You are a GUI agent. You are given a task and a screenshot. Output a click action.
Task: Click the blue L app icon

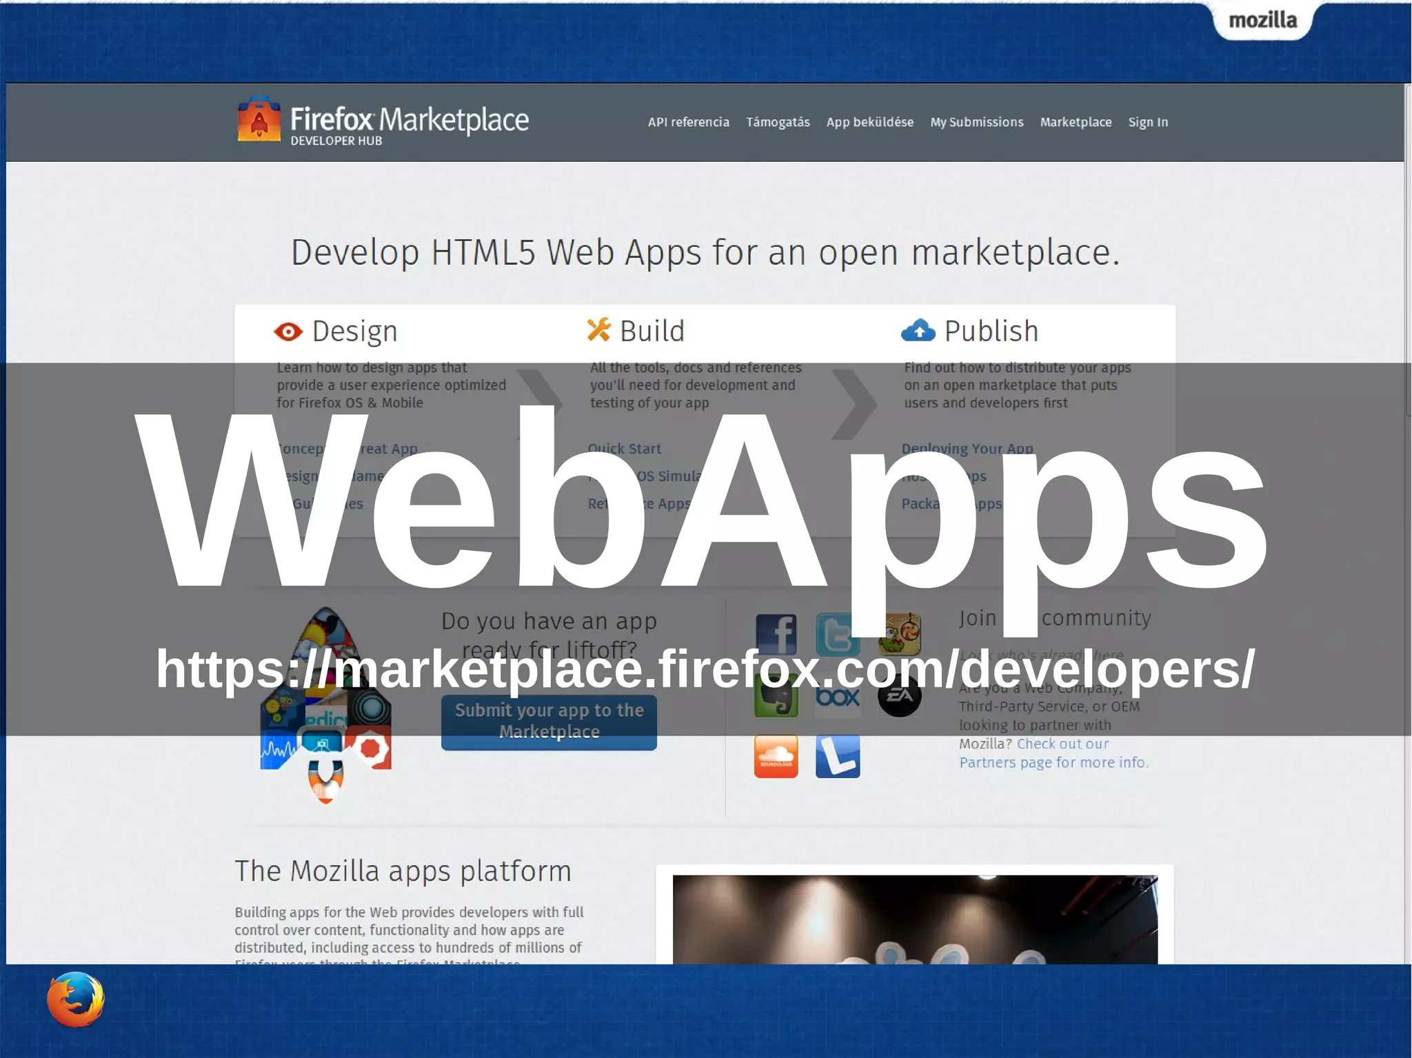click(838, 756)
